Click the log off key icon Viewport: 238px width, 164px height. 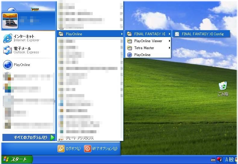pos(61,149)
